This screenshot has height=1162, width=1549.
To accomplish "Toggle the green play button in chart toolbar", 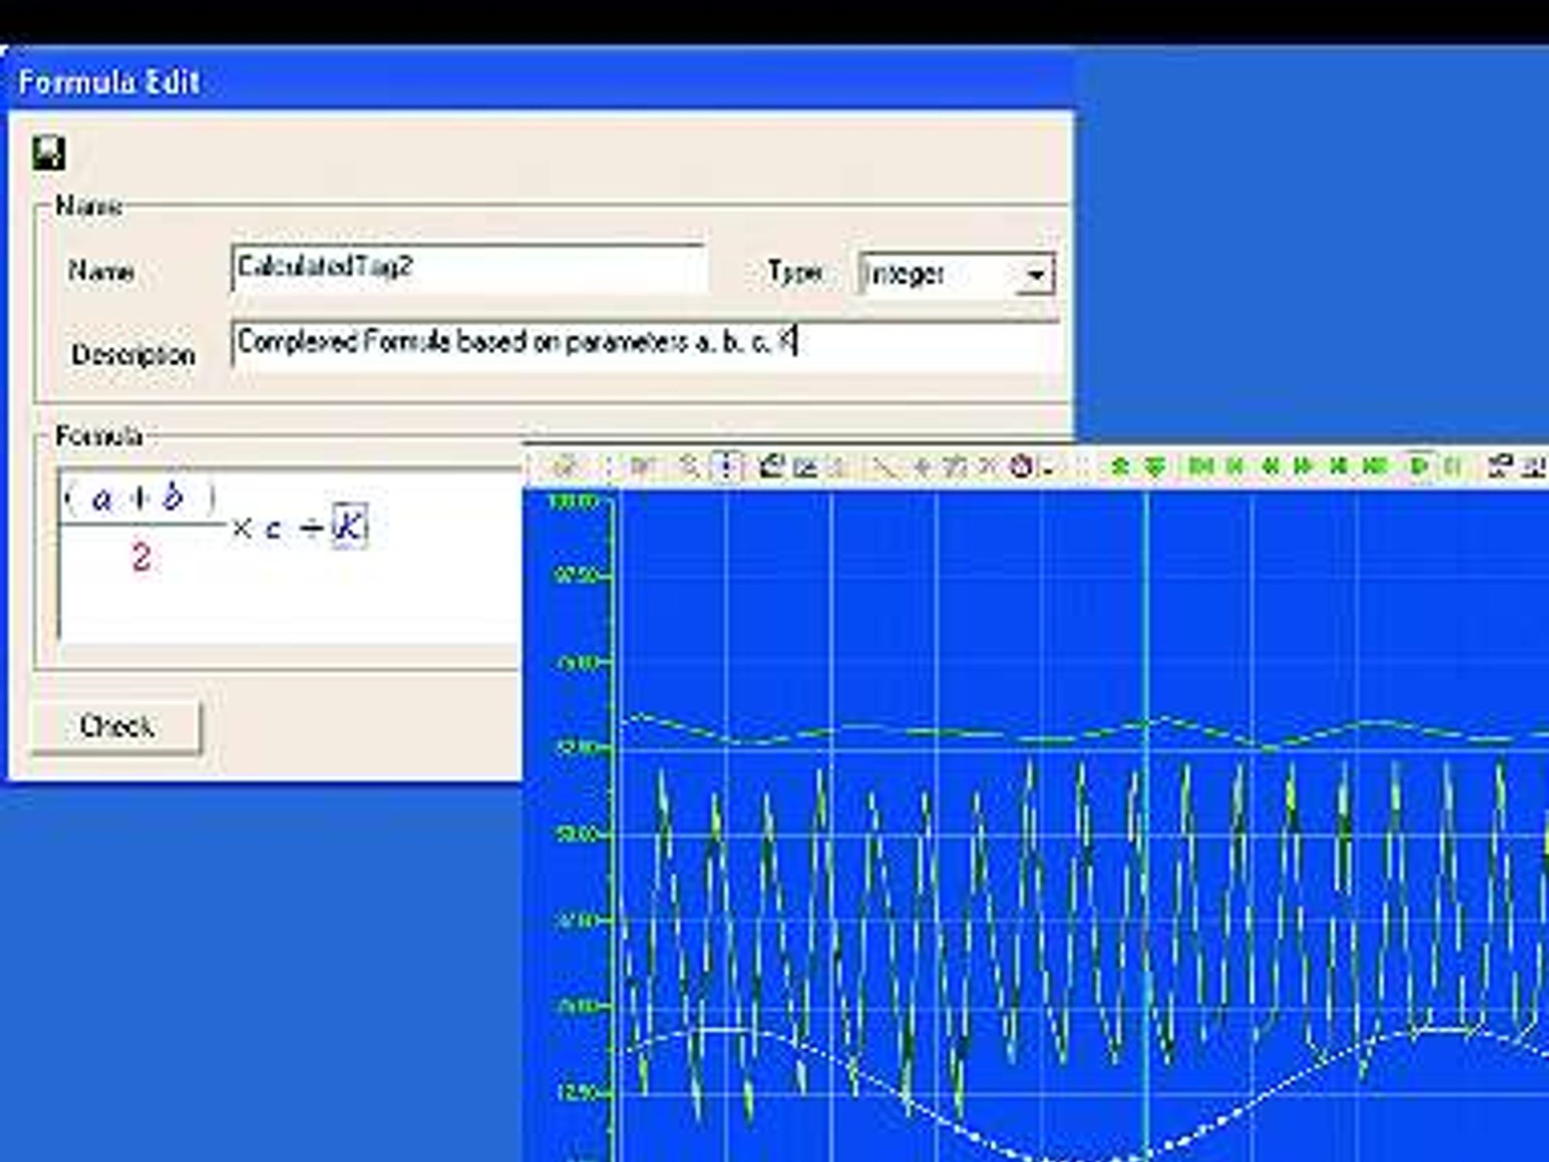I will (1419, 466).
